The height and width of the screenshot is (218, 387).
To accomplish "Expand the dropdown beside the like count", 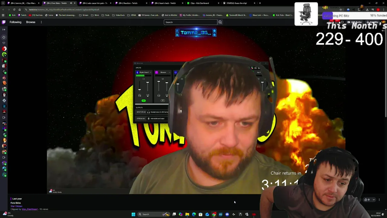I will (374, 200).
